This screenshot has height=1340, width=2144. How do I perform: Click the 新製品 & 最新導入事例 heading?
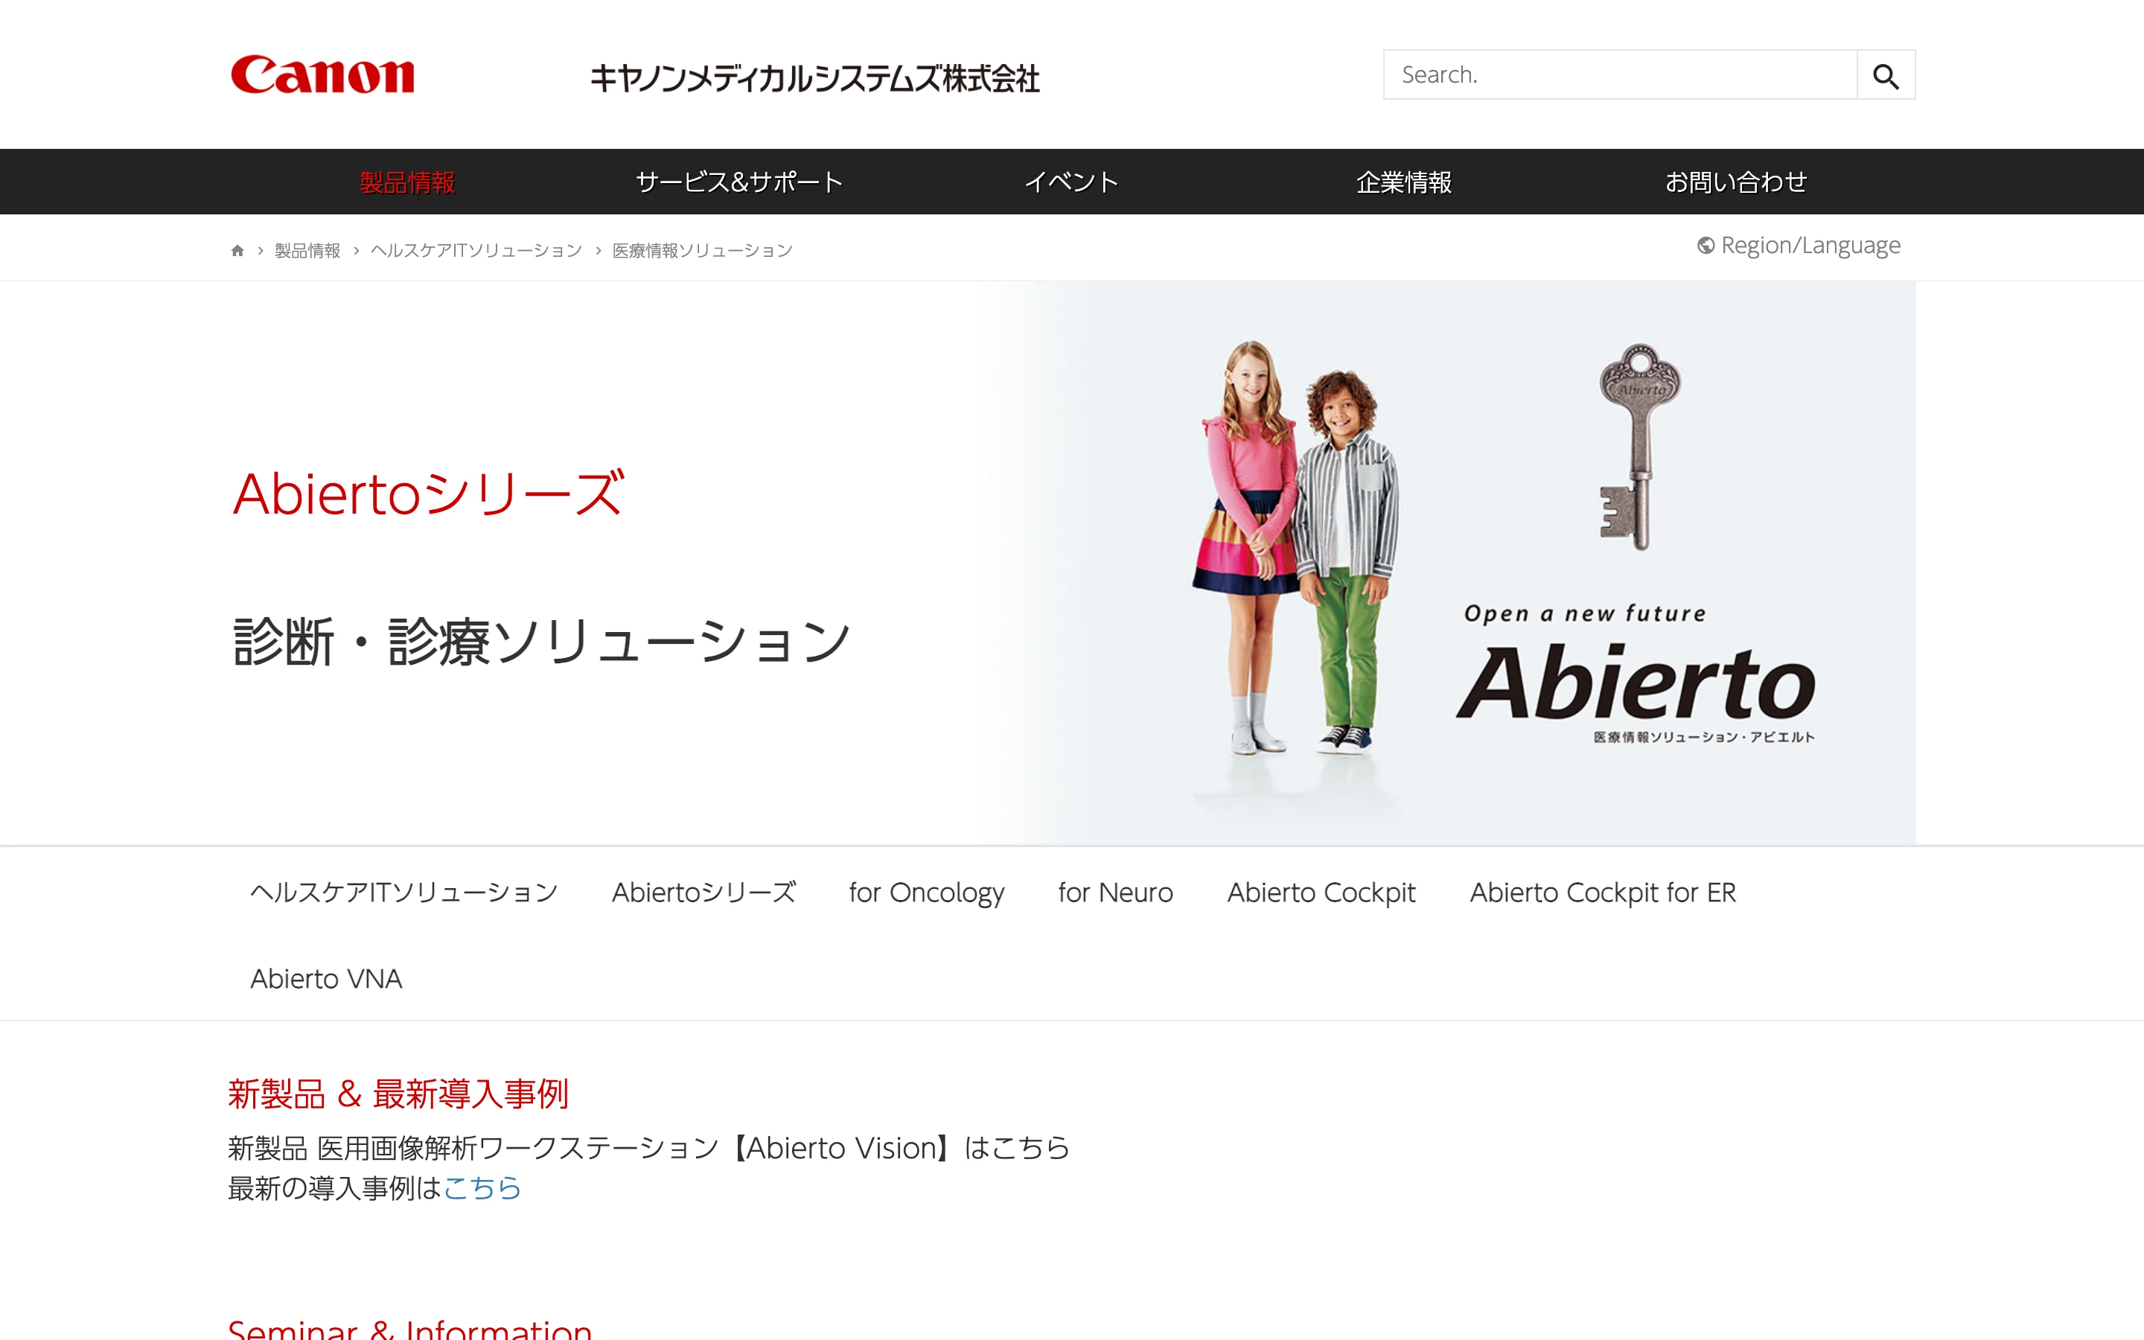[x=398, y=1094]
